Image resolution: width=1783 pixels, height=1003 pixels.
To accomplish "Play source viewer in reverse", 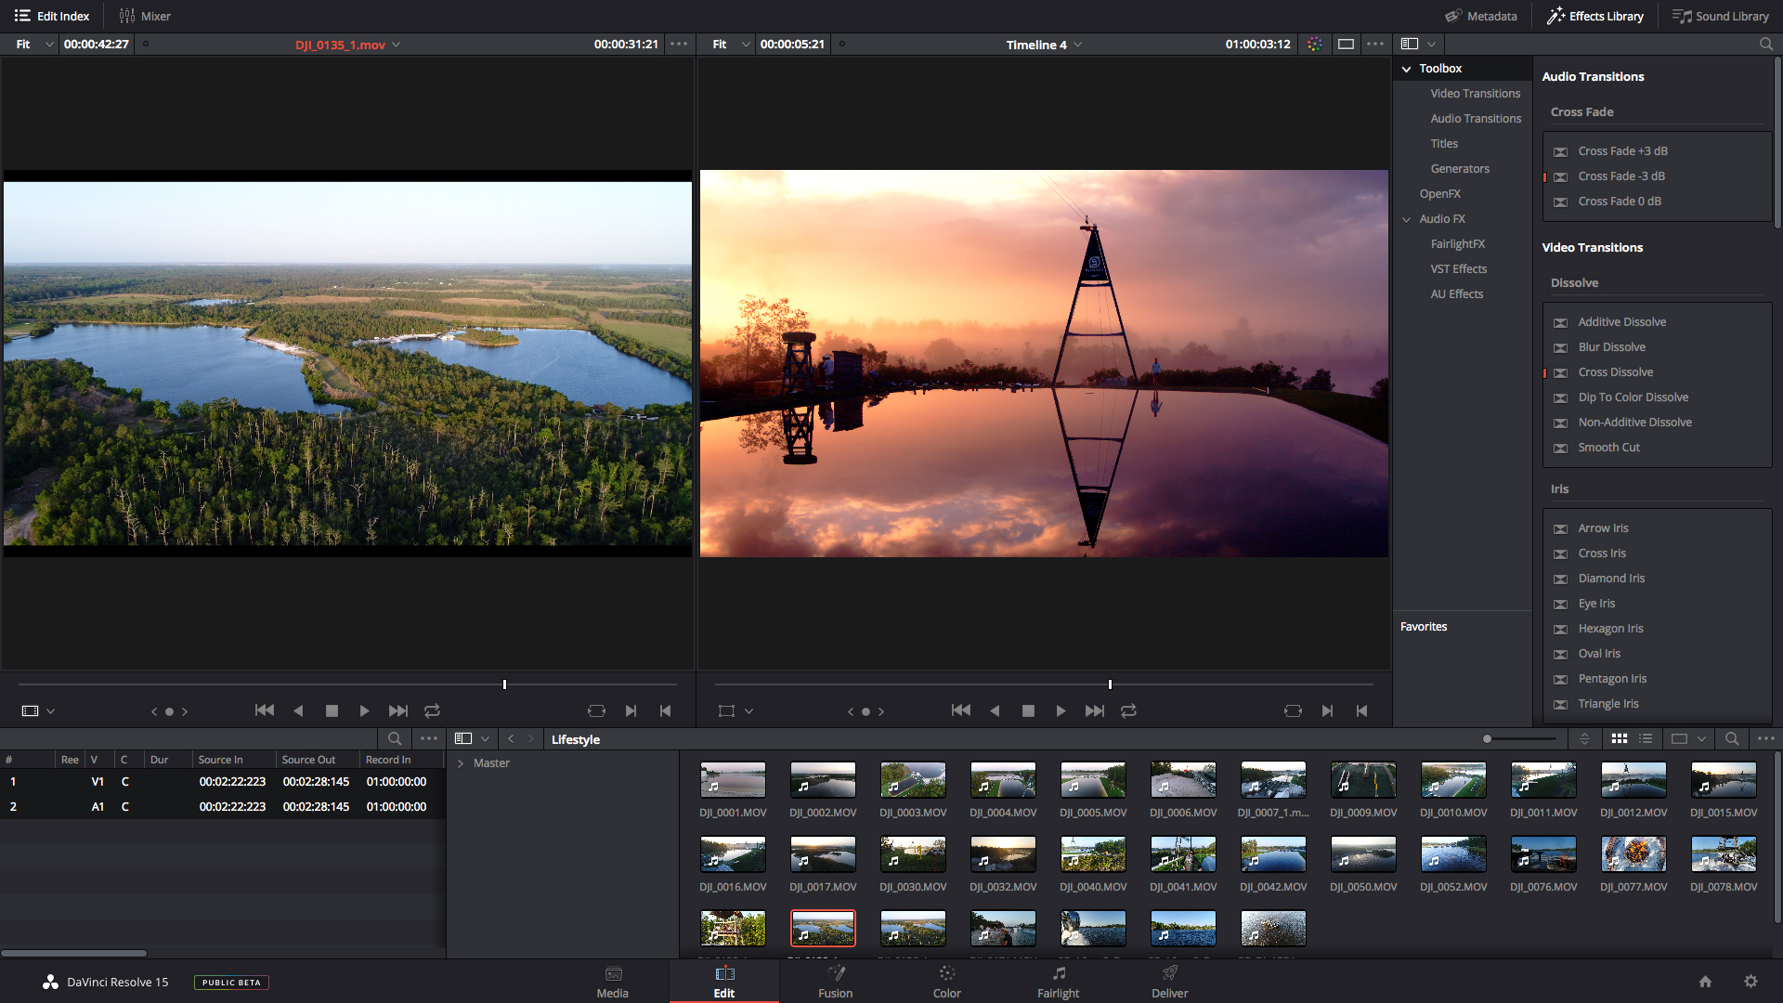I will point(298,710).
